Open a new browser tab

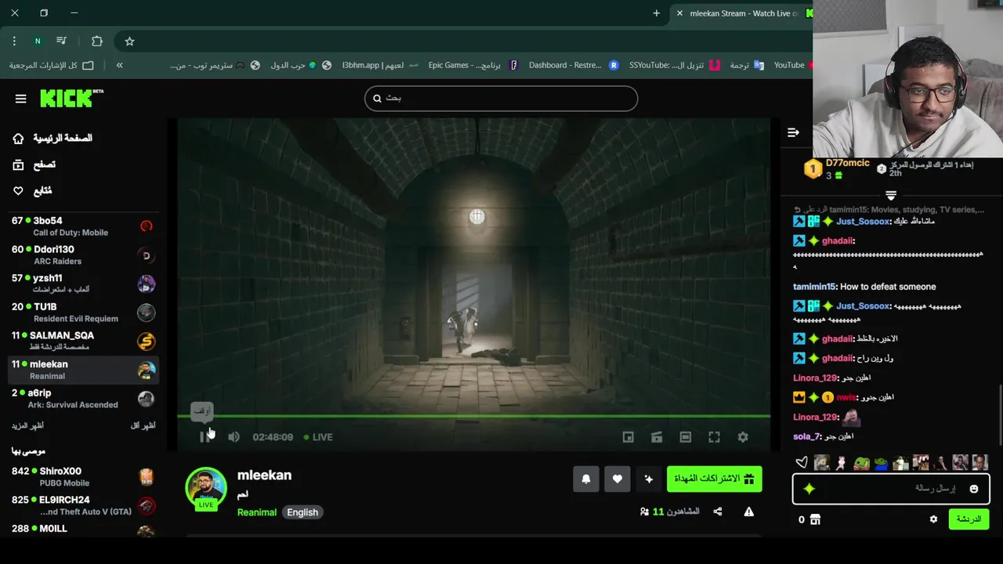click(x=656, y=13)
